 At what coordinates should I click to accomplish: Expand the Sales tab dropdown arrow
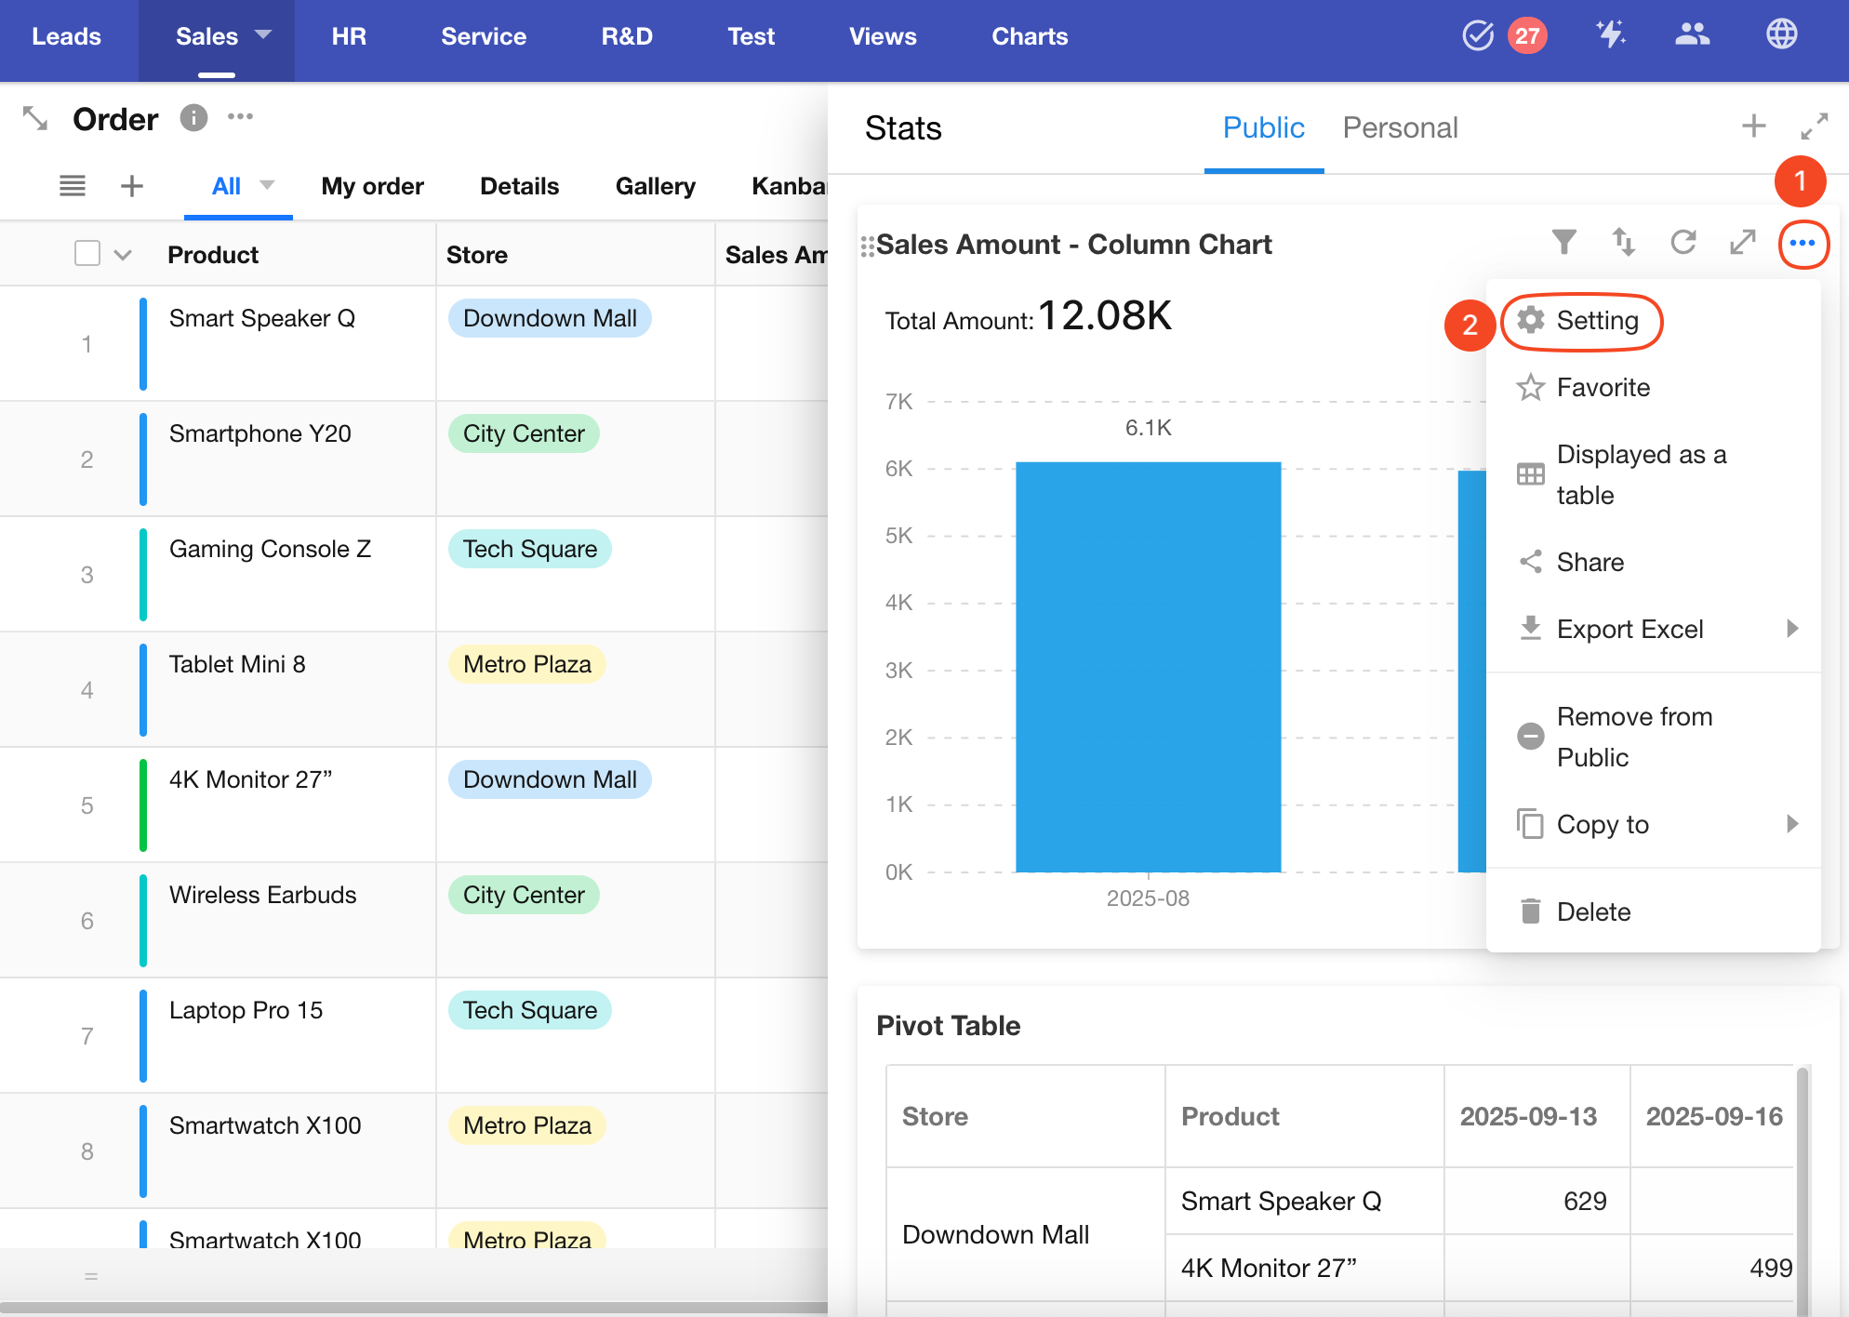pos(263,34)
